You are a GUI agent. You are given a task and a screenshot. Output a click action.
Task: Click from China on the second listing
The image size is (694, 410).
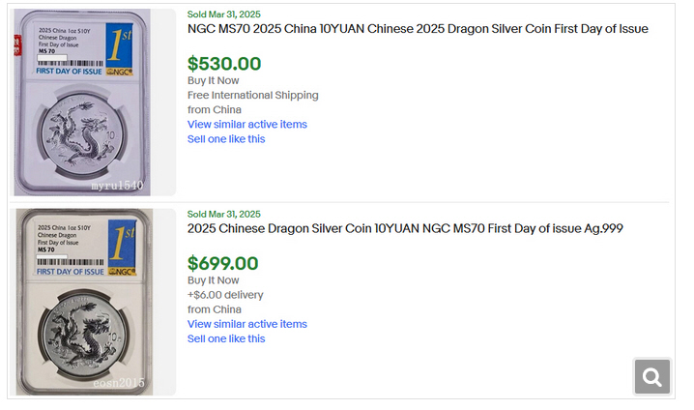(x=215, y=309)
